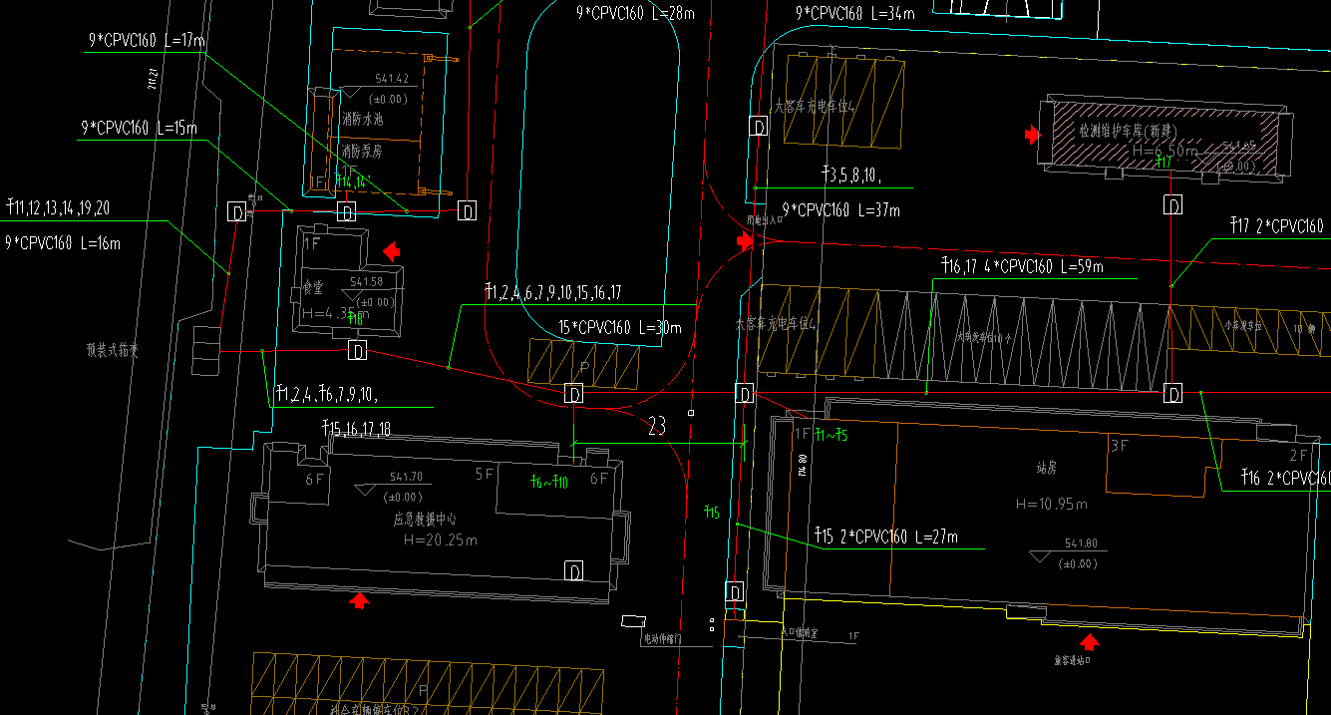Select the green '千1~千5' label
The width and height of the screenshot is (1331, 715).
click(831, 435)
